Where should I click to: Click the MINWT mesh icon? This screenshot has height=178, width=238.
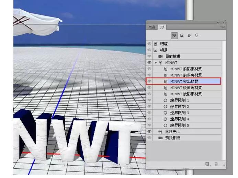160,63
